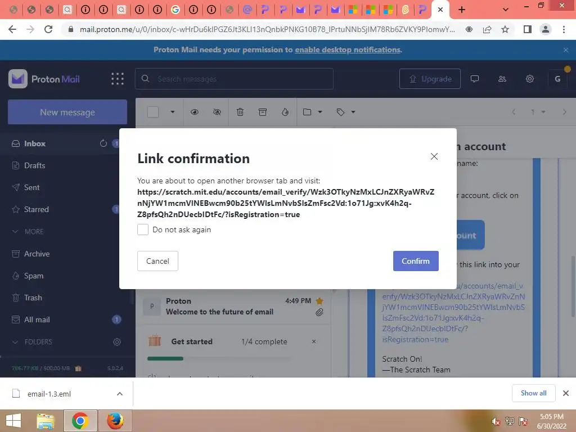Click the Upgrade button

pos(430,79)
